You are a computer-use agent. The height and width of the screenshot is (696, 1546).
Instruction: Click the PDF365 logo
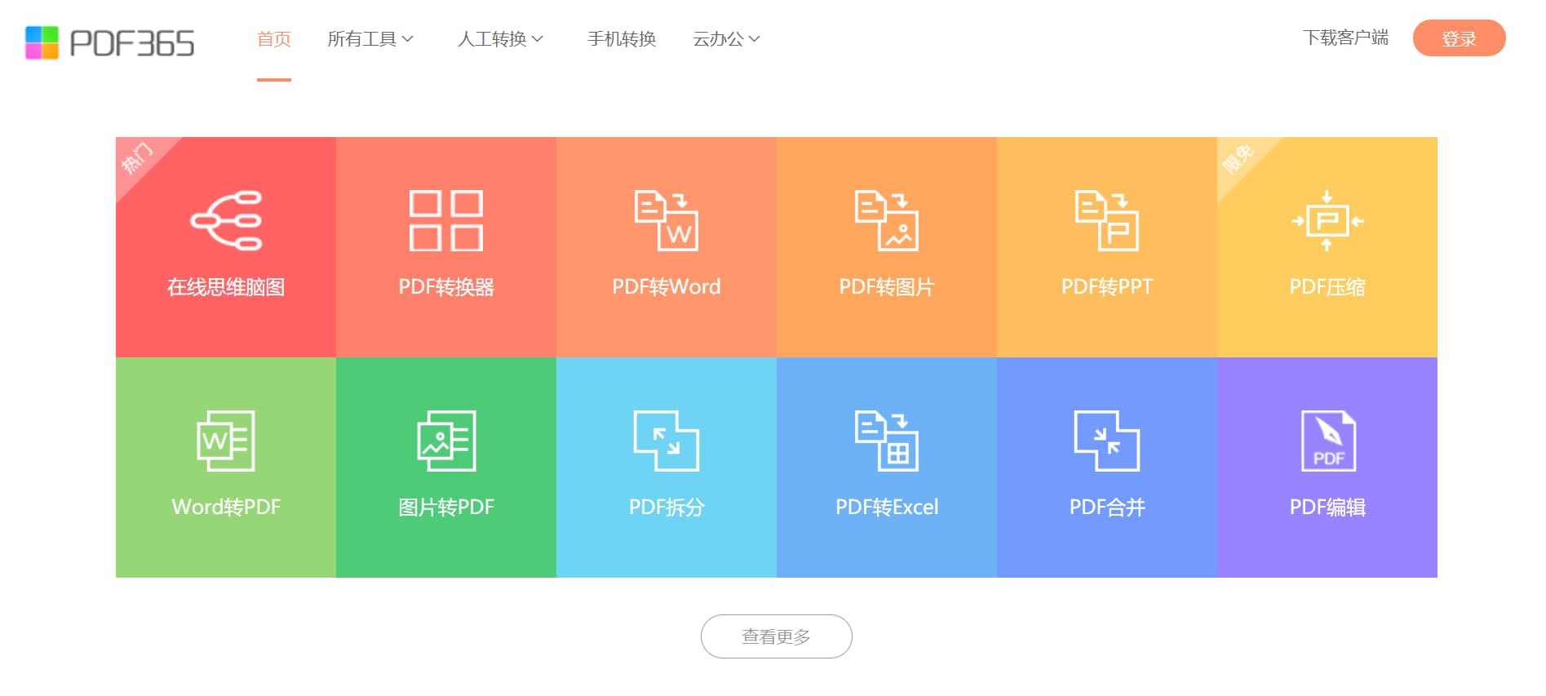click(110, 42)
